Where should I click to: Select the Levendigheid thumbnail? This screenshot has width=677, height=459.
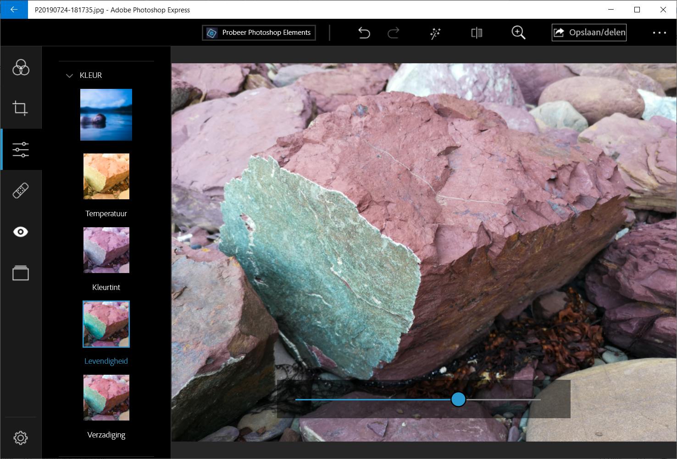(x=106, y=324)
